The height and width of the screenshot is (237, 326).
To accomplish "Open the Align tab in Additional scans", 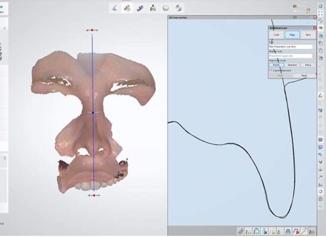I will pyautogui.click(x=292, y=35).
